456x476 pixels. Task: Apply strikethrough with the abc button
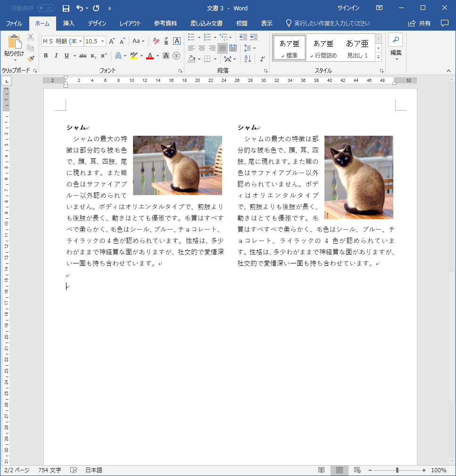(83, 56)
